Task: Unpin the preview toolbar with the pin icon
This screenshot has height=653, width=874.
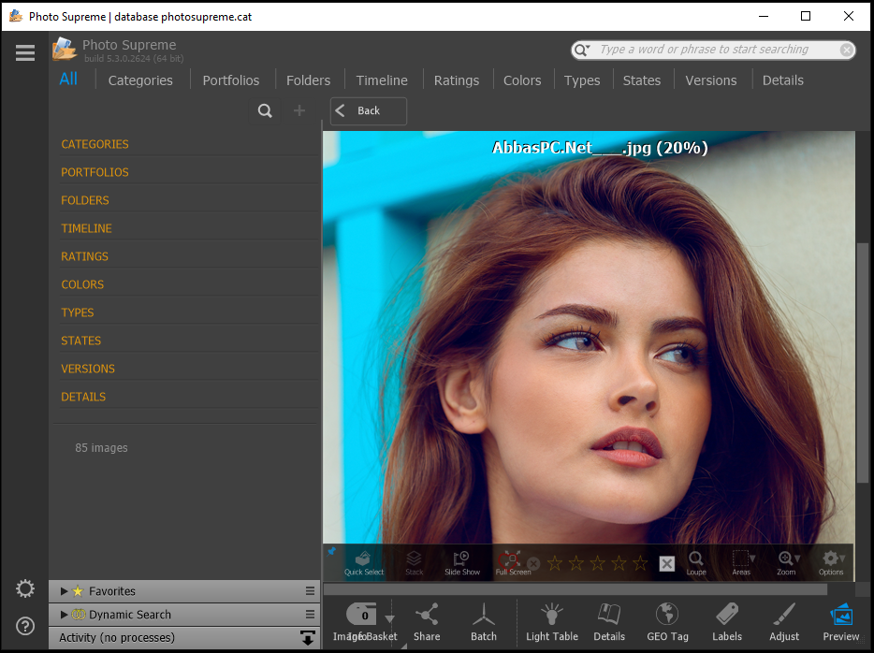Action: coord(331,551)
